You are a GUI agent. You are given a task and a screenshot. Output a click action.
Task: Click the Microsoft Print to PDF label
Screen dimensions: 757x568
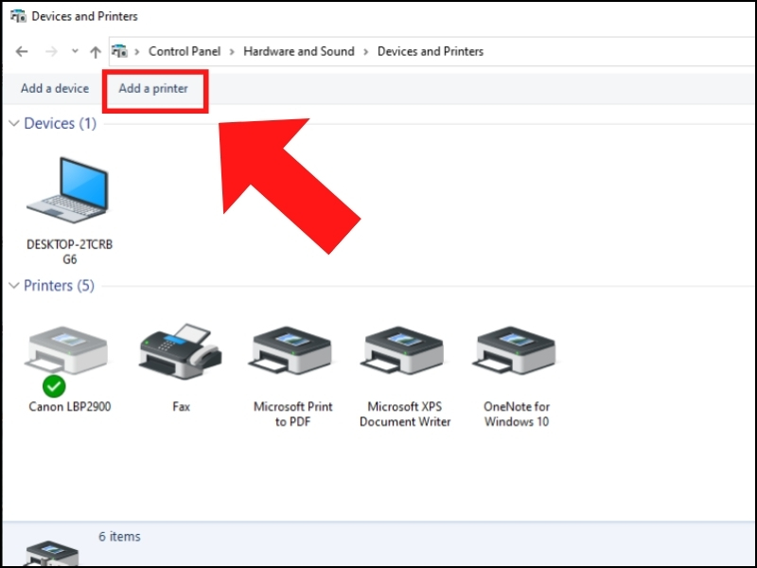click(x=293, y=414)
